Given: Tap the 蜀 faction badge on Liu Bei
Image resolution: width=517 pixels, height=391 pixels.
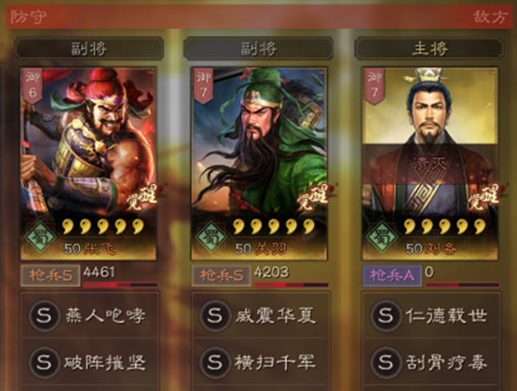Looking at the screenshot, I should (382, 236).
